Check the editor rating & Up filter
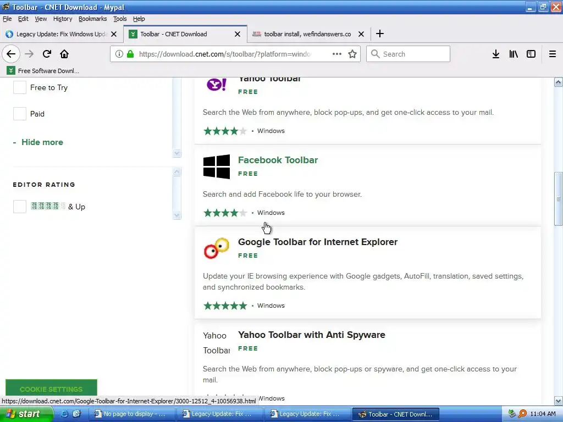The image size is (563, 422). pos(20,207)
